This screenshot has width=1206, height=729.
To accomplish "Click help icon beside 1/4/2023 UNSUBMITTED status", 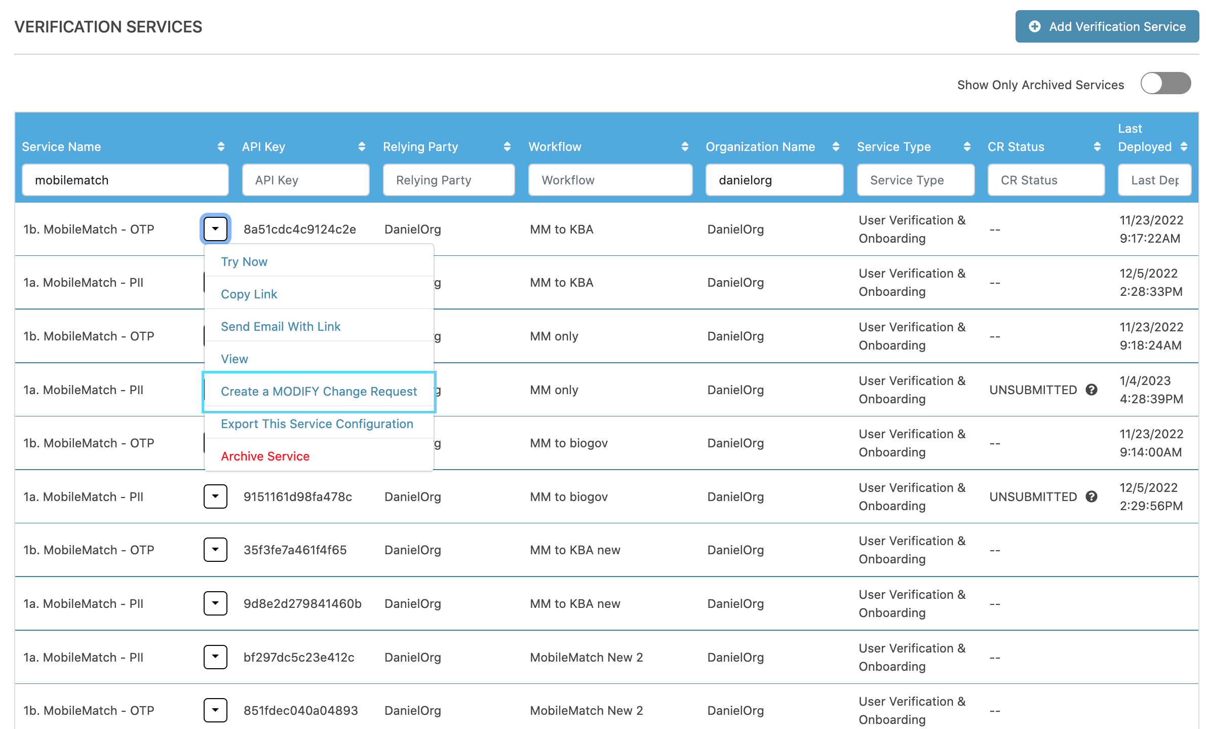I will tap(1092, 390).
